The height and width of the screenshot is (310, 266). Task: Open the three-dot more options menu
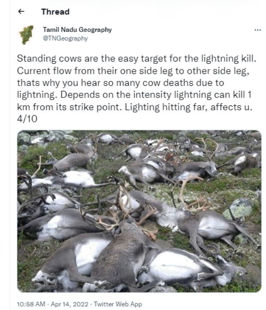258,30
